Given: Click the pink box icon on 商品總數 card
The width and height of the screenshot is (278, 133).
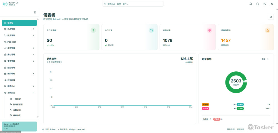Looking at the screenshot, I should coord(209,30).
